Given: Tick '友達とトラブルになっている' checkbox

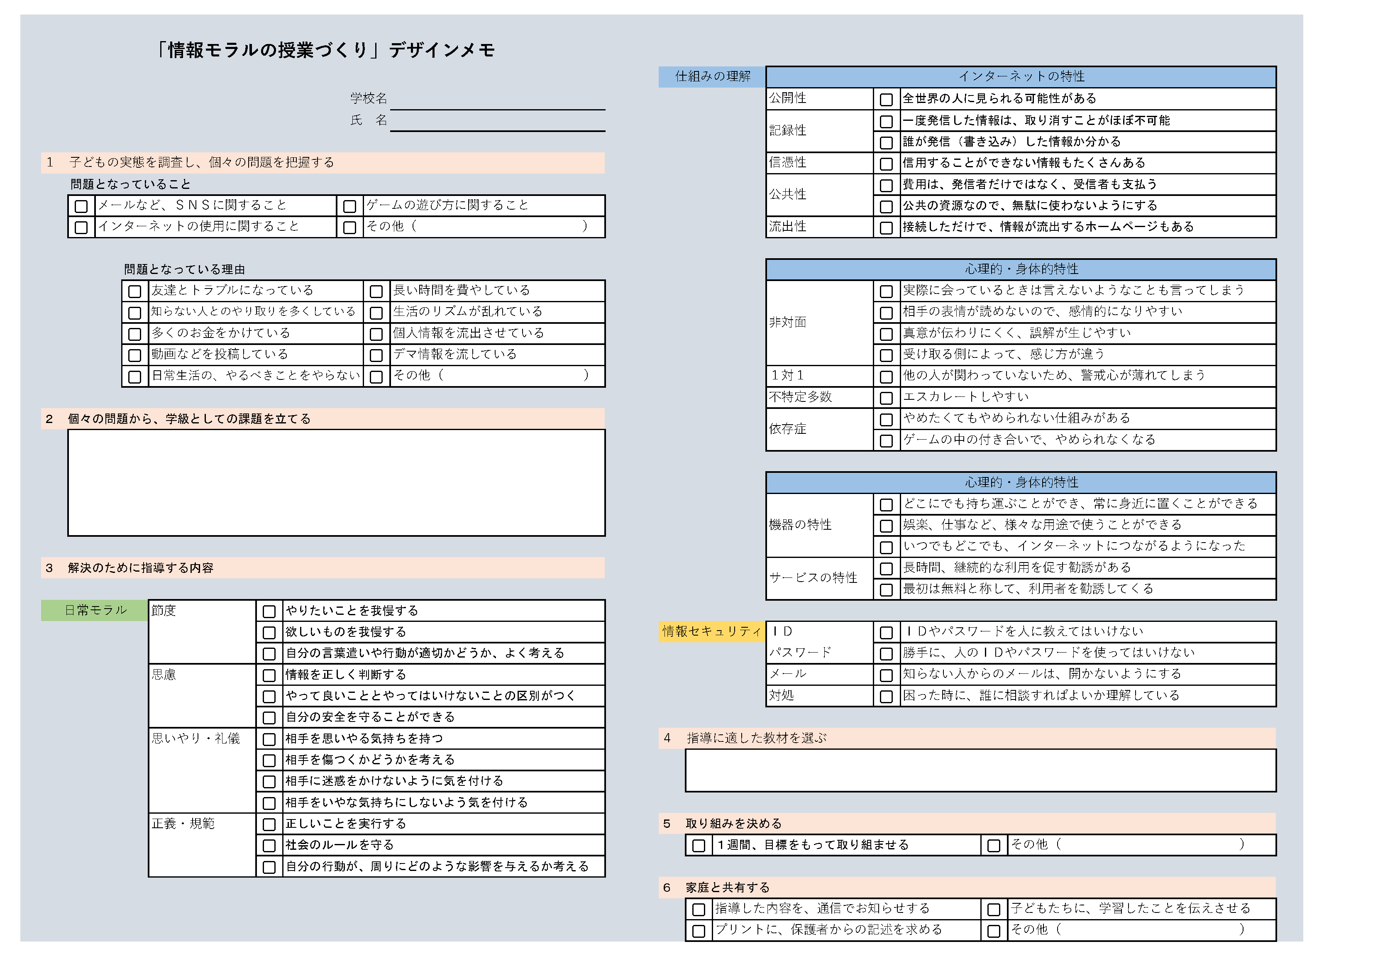Looking at the screenshot, I should tap(135, 291).
